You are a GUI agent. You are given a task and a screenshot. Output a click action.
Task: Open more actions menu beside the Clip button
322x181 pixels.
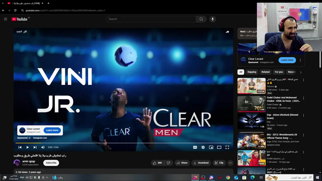230,163
